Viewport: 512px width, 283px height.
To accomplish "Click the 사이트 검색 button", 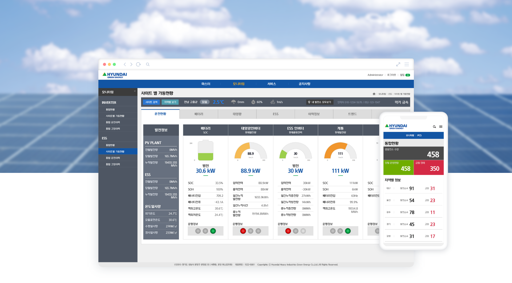I will coord(151,102).
